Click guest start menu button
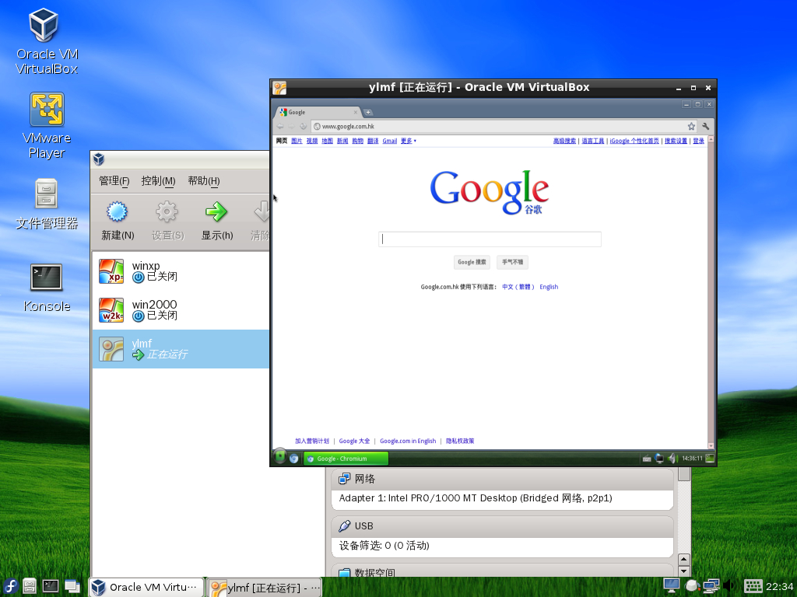The width and height of the screenshot is (797, 597). tap(279, 457)
